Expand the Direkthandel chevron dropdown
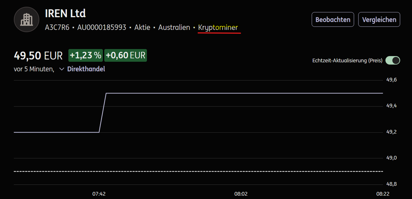412x199 pixels. (x=62, y=69)
